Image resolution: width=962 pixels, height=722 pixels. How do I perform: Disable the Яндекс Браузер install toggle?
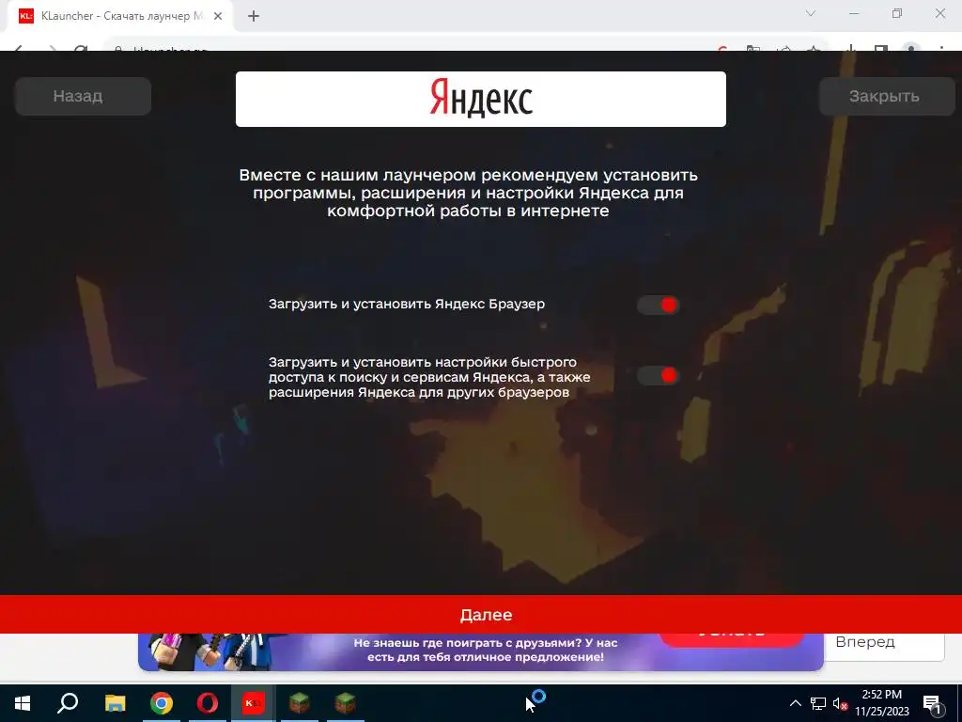click(659, 305)
